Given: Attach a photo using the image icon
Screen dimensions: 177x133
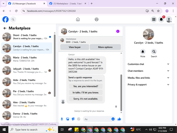Looking at the screenshot, I should click(68, 119).
